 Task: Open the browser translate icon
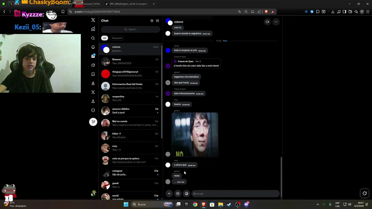(x=239, y=12)
